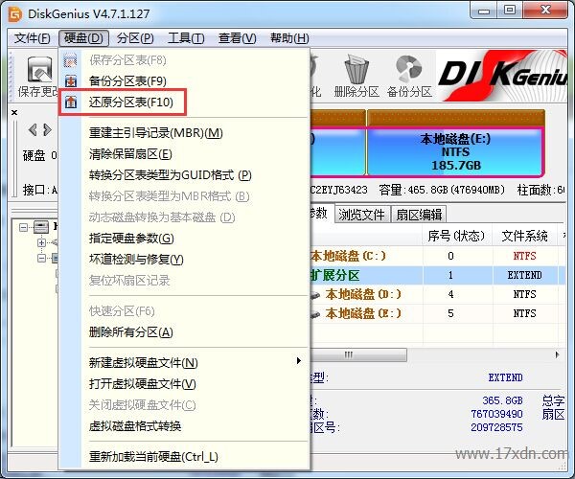This screenshot has width=575, height=479.
Task: Minimize the DiskGenius window
Action: [484, 11]
